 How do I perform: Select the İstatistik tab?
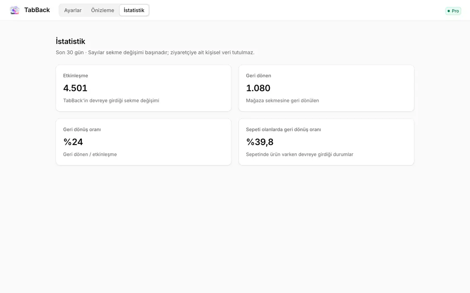(134, 10)
